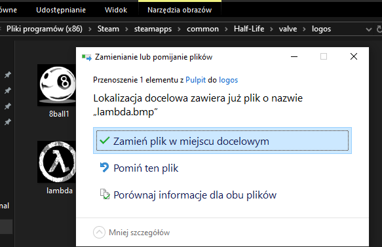Go to Pliki programów (x86) breadcrumb
Image resolution: width=382 pixels, height=247 pixels.
tap(45, 29)
